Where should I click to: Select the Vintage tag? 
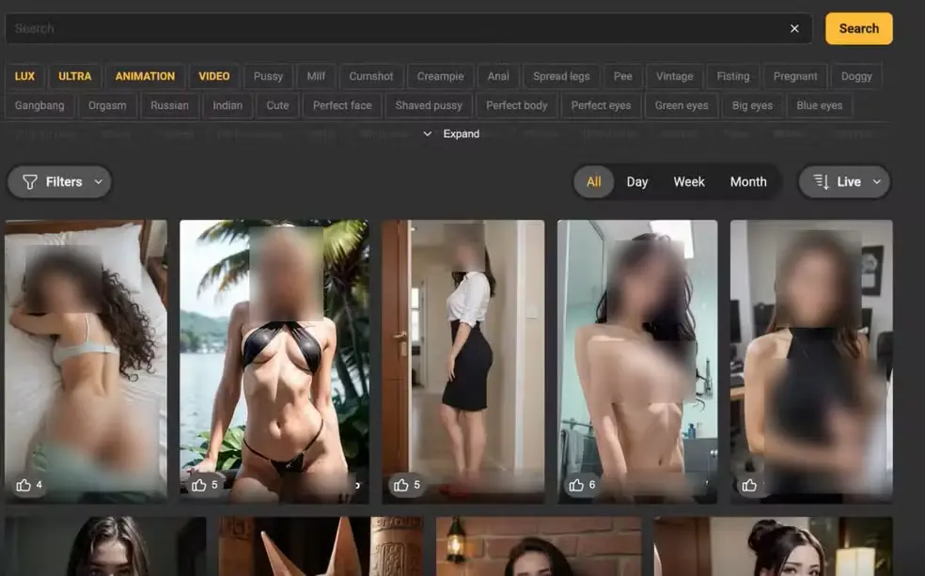point(674,77)
